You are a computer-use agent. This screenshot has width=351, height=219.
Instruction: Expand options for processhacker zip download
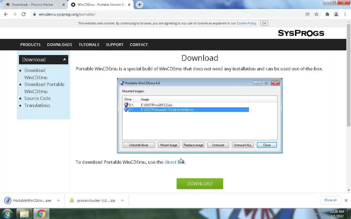pos(122,200)
